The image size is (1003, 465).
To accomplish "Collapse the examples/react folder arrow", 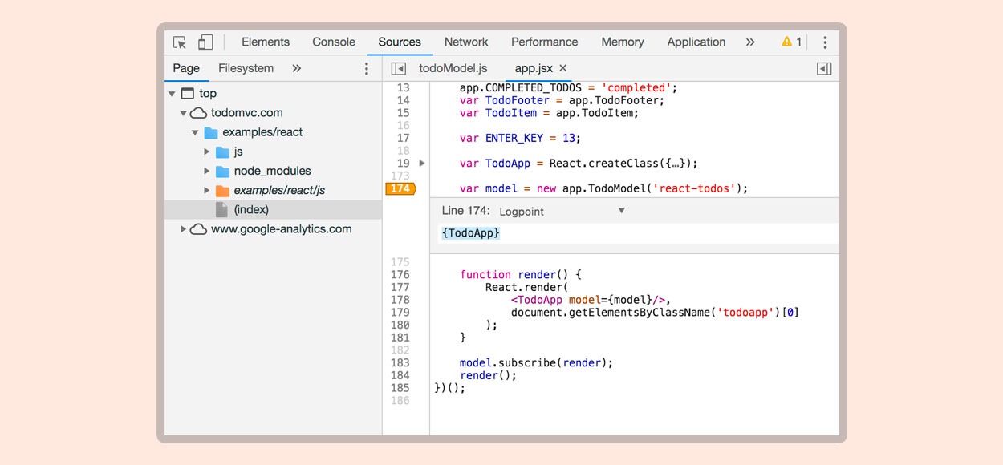I will coord(195,132).
